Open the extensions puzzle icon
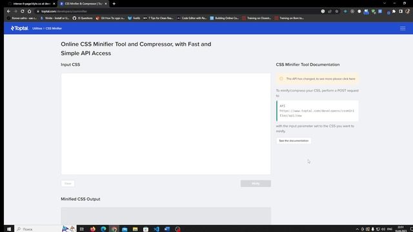 tap(394, 12)
